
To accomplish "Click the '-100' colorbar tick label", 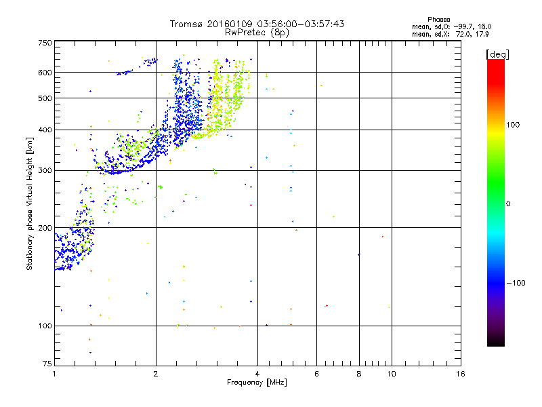I will click(516, 283).
